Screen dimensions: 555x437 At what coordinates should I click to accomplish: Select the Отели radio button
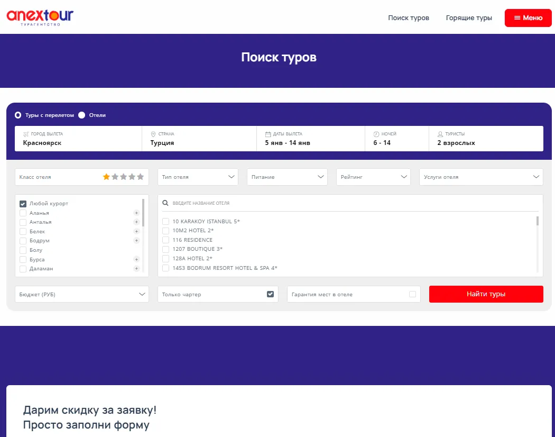click(x=82, y=115)
